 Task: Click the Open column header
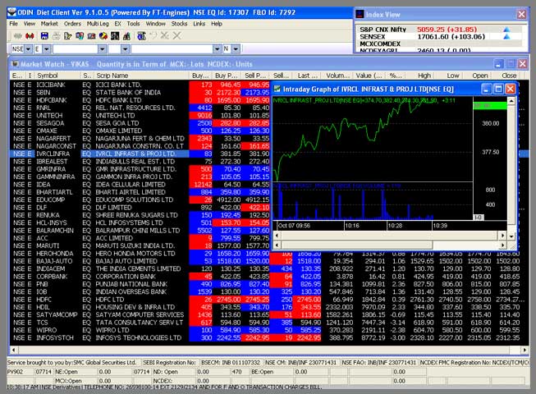(x=476, y=76)
